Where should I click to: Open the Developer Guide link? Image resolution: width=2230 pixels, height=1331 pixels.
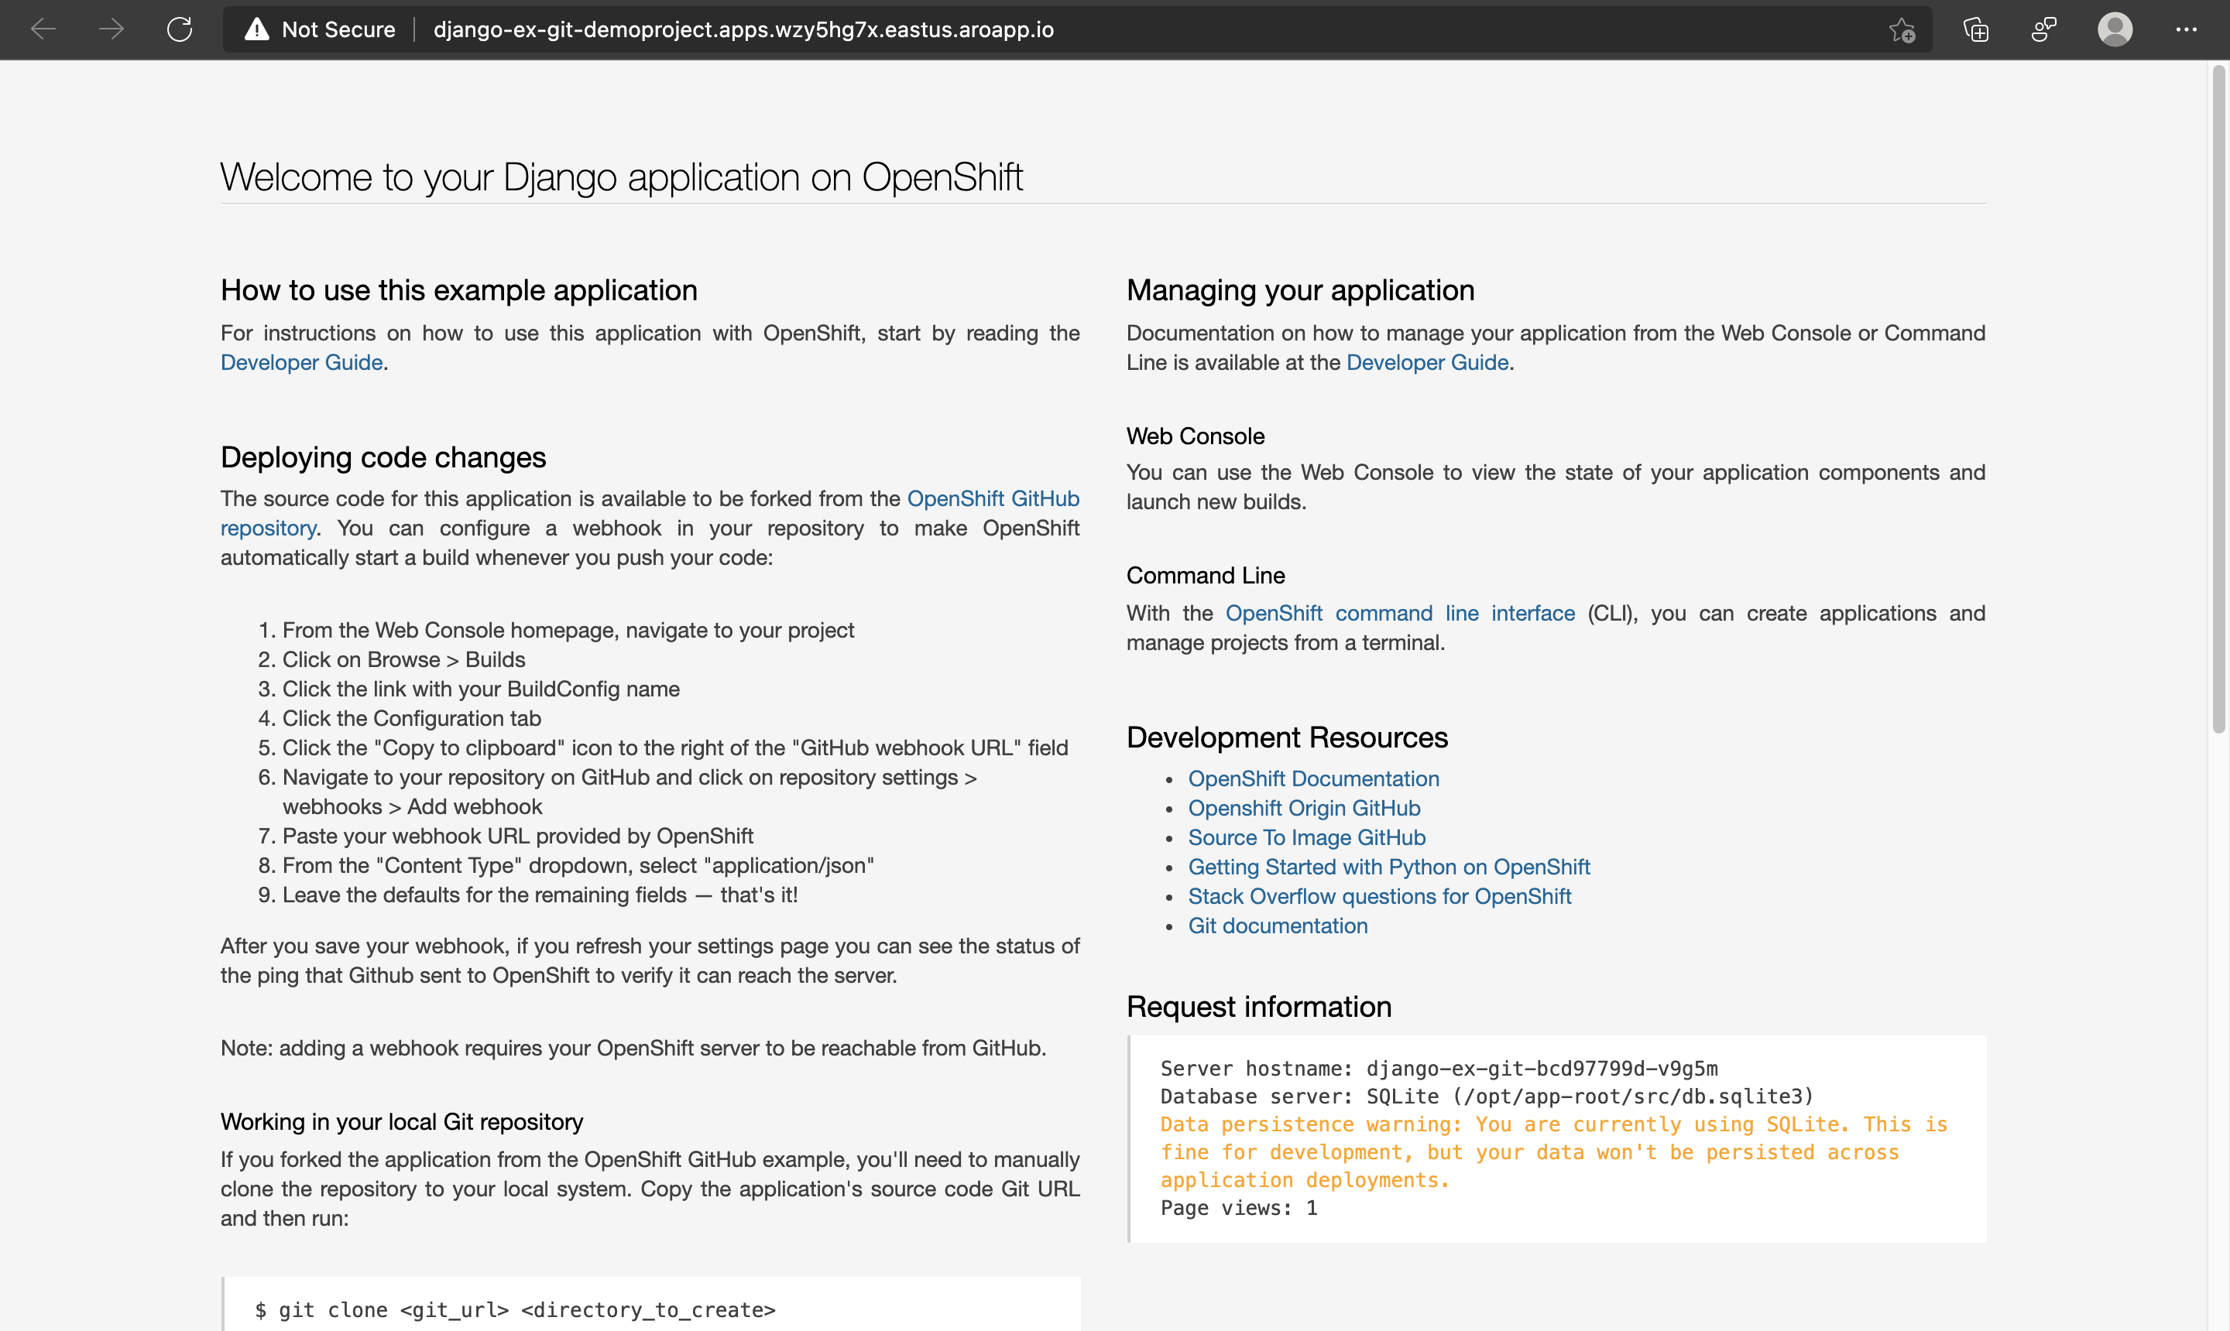coord(301,361)
